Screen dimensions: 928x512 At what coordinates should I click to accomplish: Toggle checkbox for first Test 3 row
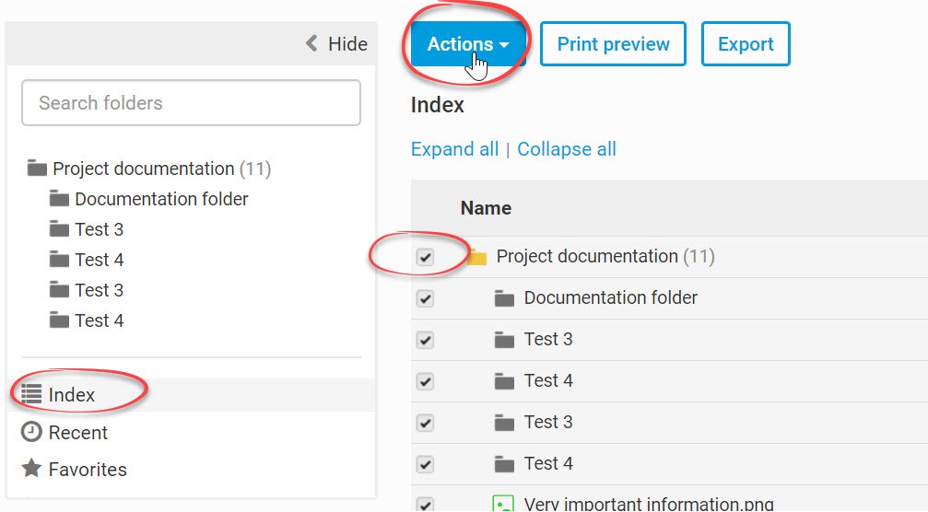[425, 341]
